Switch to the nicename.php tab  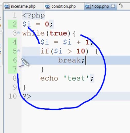(x=24, y=6)
